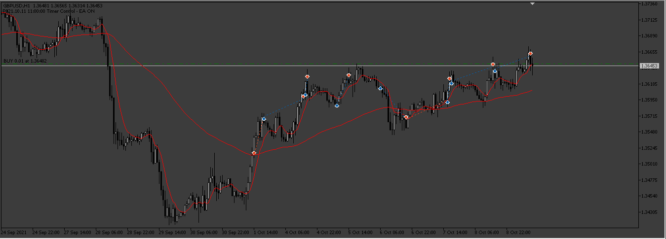Viewport: 666px width, 239px height.
Task: Click the 30 Sep 06:00 time label
Action: 204,232
